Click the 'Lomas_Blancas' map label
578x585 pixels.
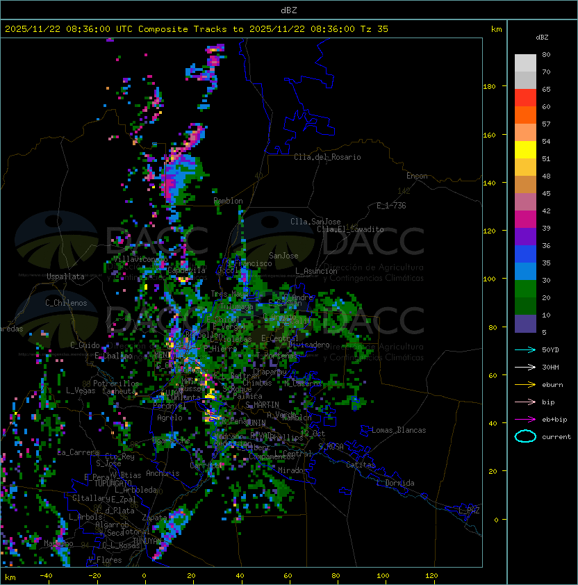[399, 430]
